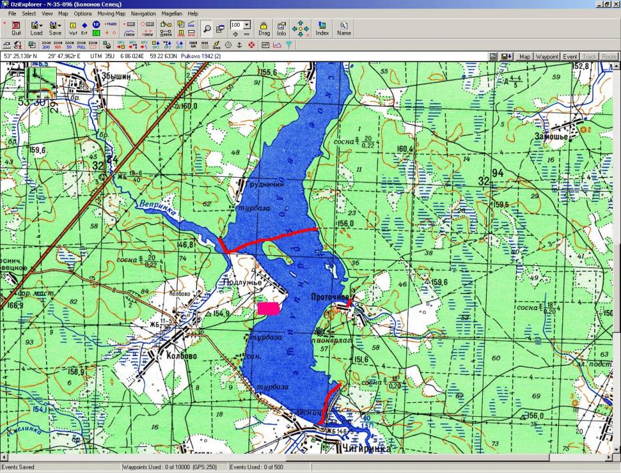This screenshot has height=473, width=621.
Task: Open the Magellan menu
Action: tap(172, 13)
